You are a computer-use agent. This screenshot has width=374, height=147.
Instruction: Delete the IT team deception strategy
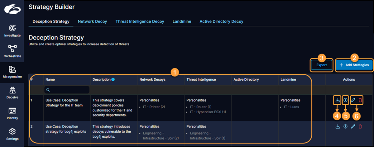[x=360, y=100]
